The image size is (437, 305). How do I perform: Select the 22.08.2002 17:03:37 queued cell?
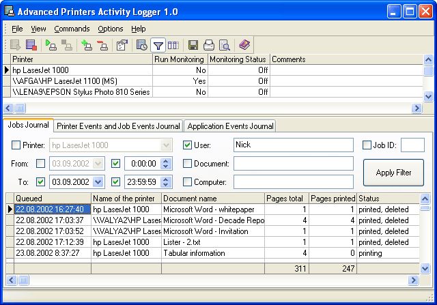tap(53, 220)
